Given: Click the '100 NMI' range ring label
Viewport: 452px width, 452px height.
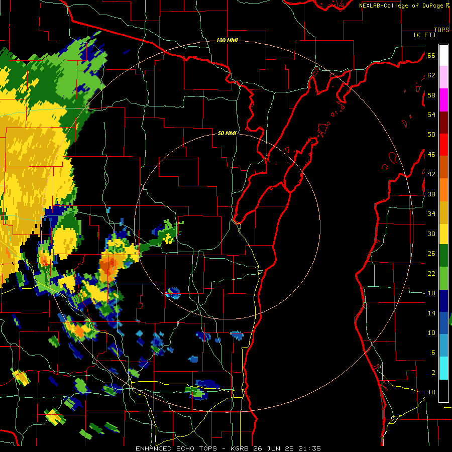Looking at the screenshot, I should pyautogui.click(x=227, y=40).
